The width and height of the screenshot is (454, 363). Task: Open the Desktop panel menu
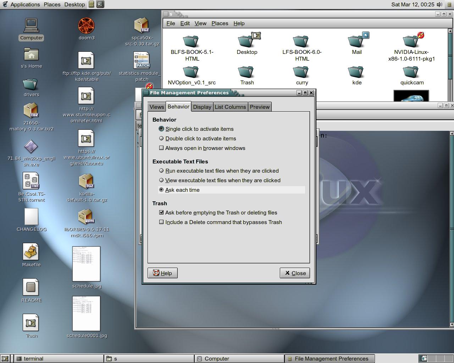click(74, 5)
